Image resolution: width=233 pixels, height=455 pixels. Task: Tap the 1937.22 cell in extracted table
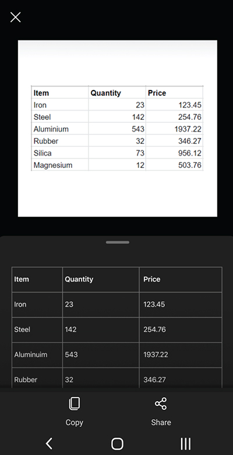(181, 355)
